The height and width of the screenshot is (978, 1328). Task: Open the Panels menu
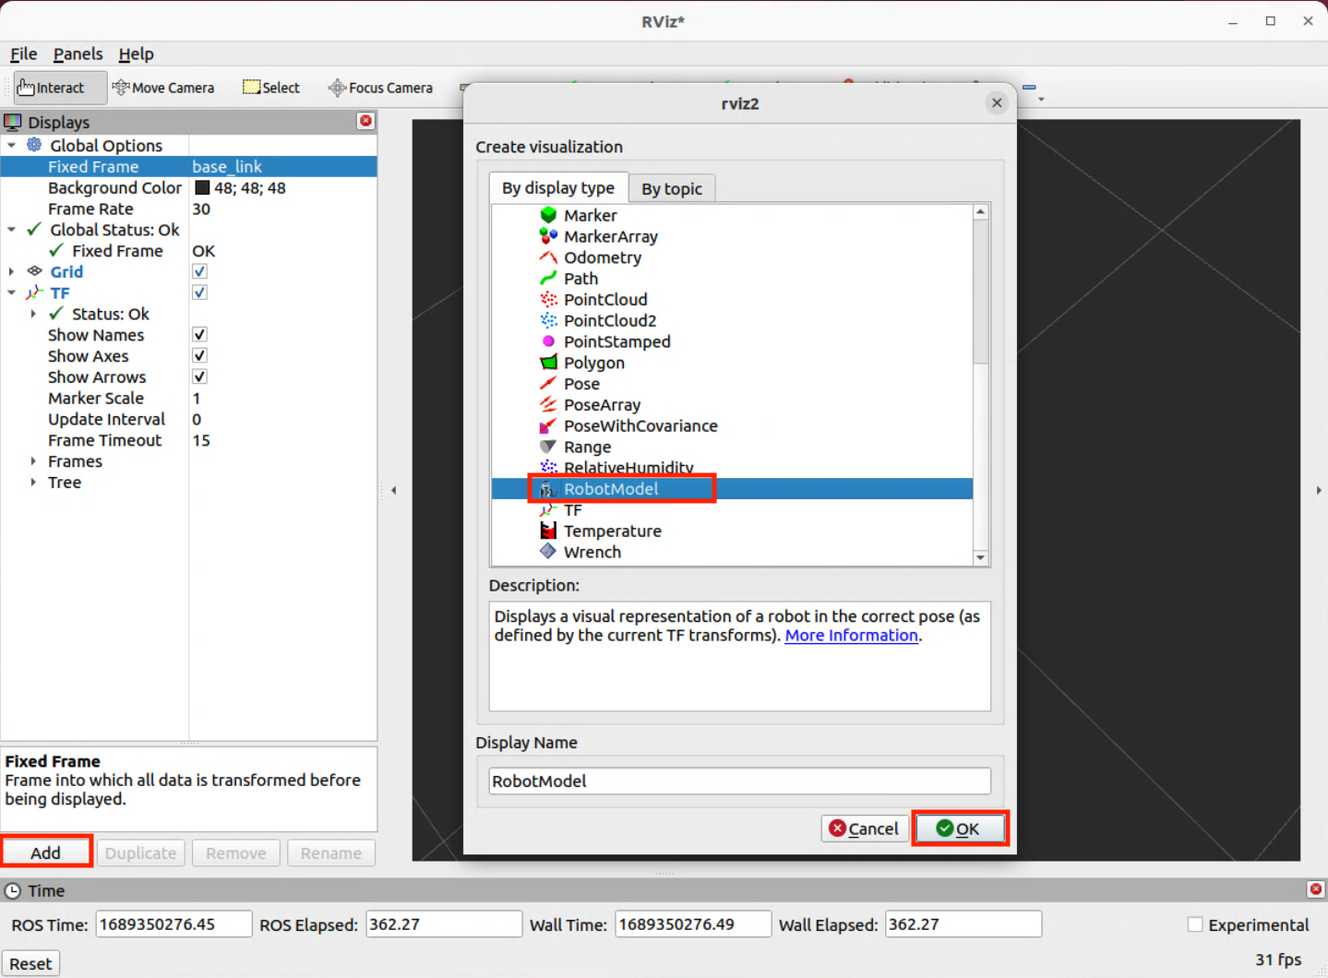point(78,54)
